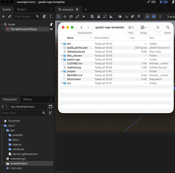This screenshot has width=175, height=173.
Task: Attach script to selected node
Action: pyautogui.click(x=44, y=17)
